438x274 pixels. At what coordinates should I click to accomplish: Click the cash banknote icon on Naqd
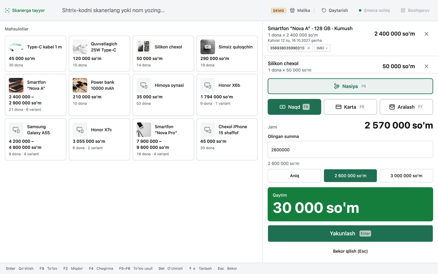283,107
